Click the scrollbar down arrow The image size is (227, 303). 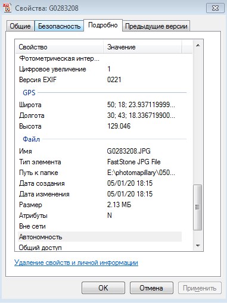(198, 246)
